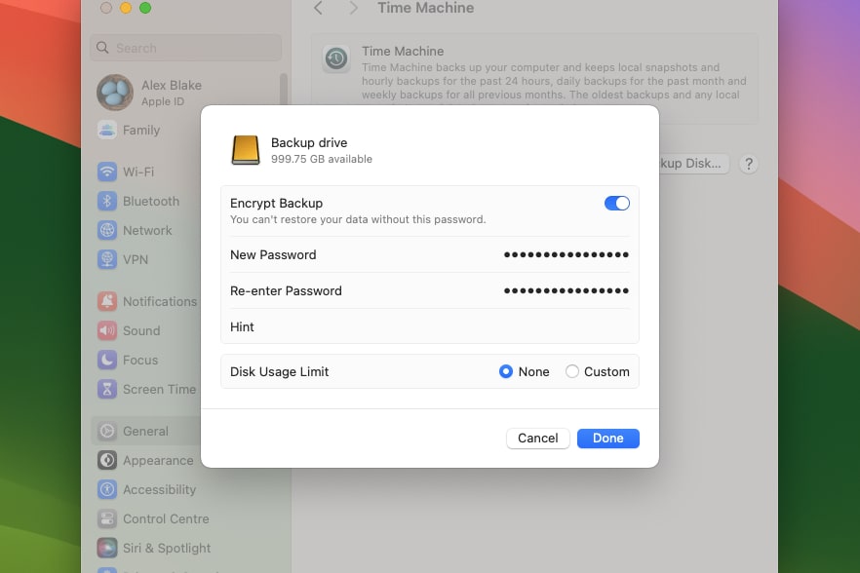Select the Siri & Spotlight label
This screenshot has height=573, width=860.
click(x=167, y=548)
